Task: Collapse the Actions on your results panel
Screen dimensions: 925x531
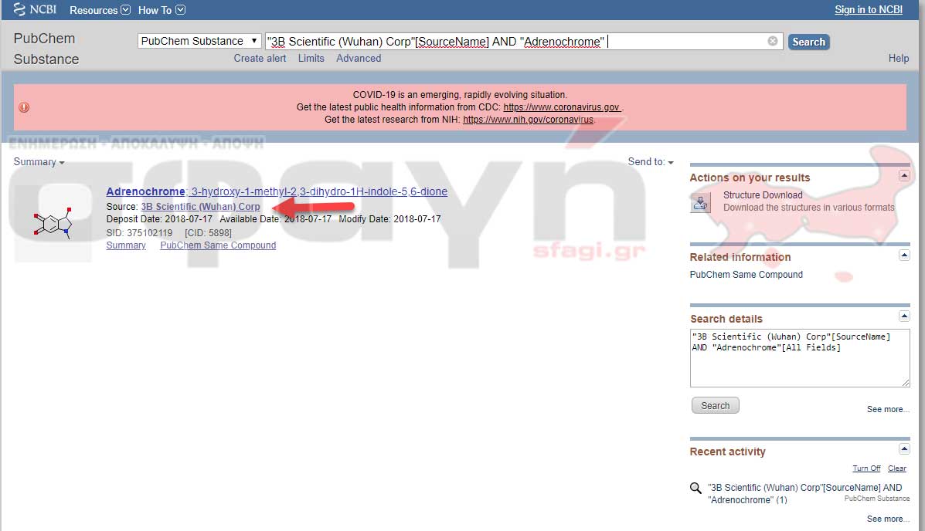Action: coord(904,176)
